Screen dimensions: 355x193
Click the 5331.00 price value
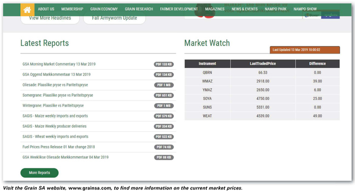[x=263, y=107]
